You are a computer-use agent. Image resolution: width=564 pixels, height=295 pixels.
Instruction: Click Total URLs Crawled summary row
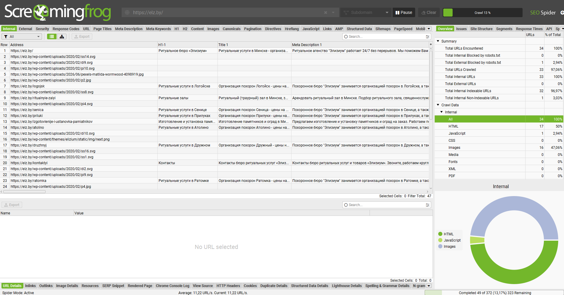pos(499,69)
